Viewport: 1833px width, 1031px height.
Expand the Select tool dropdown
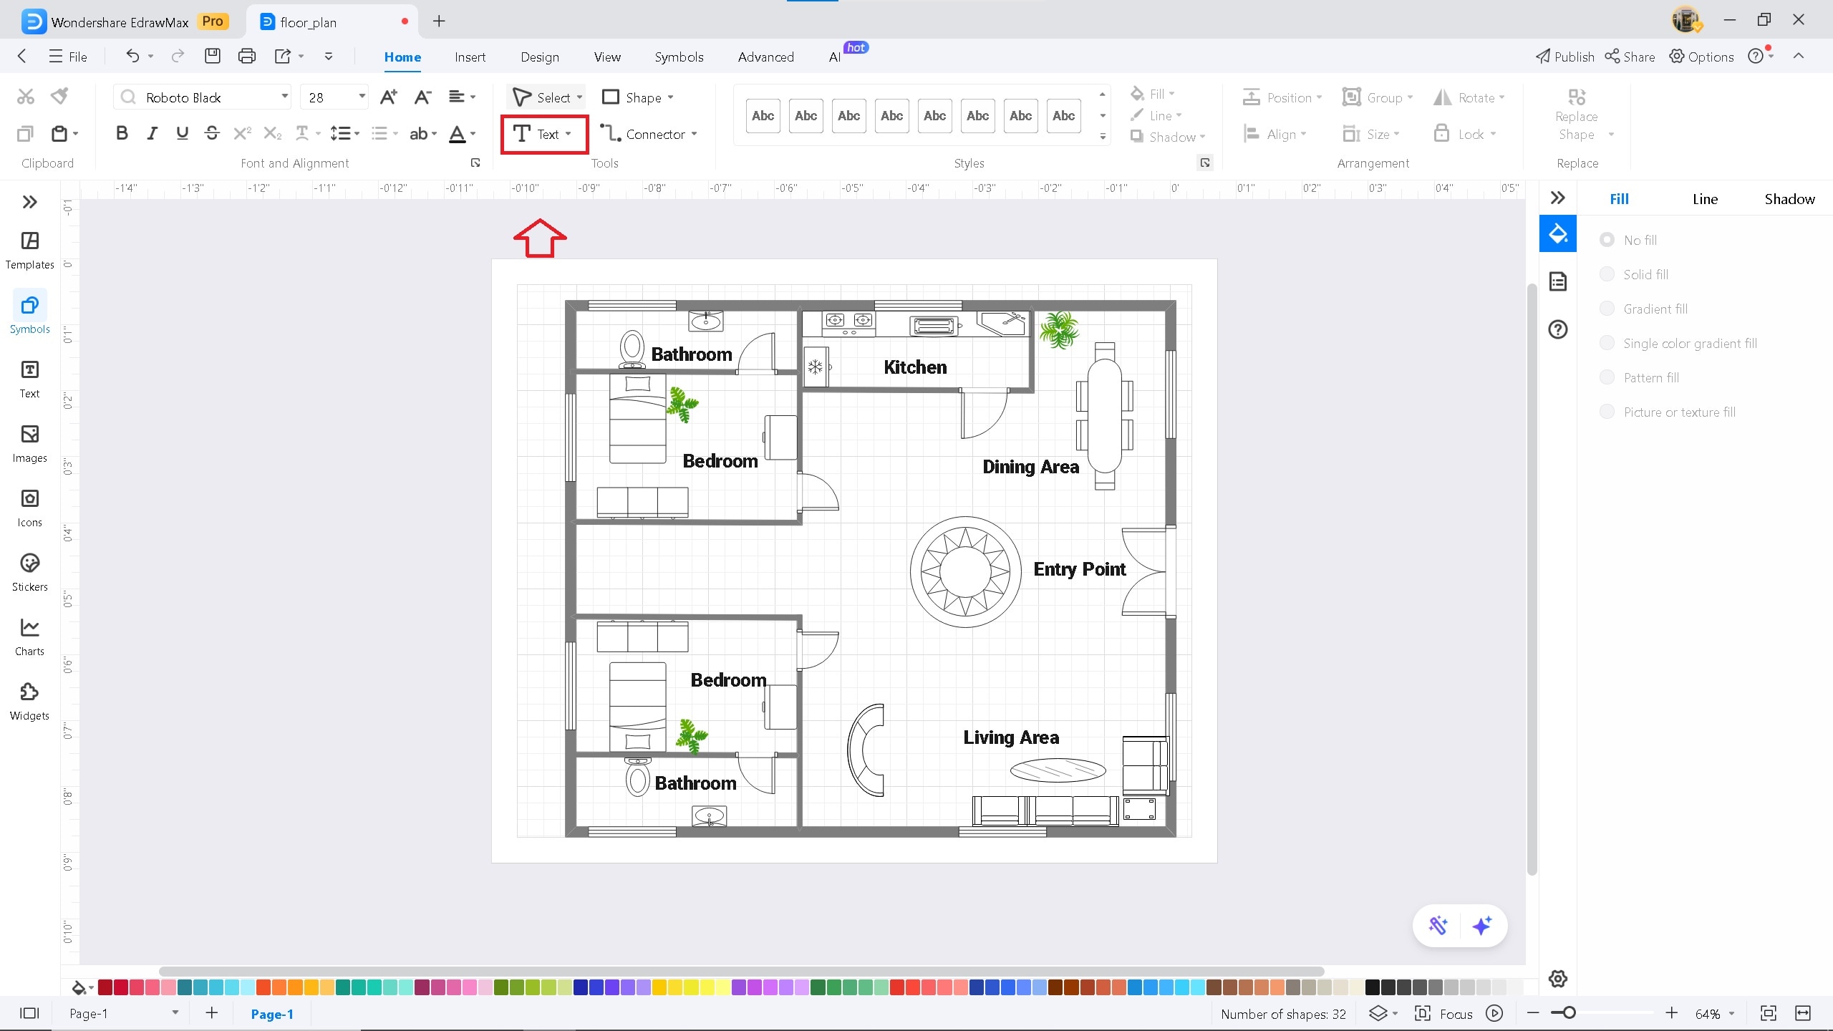point(579,97)
